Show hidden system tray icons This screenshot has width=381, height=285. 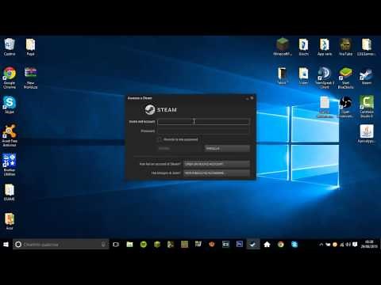click(x=321, y=245)
